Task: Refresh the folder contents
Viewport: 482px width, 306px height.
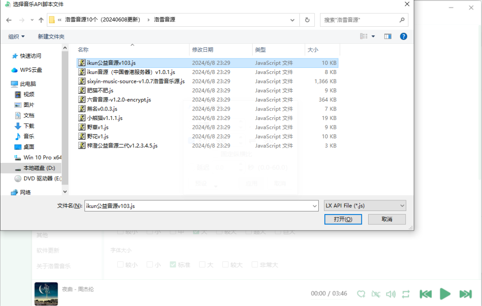Action: pyautogui.click(x=307, y=20)
